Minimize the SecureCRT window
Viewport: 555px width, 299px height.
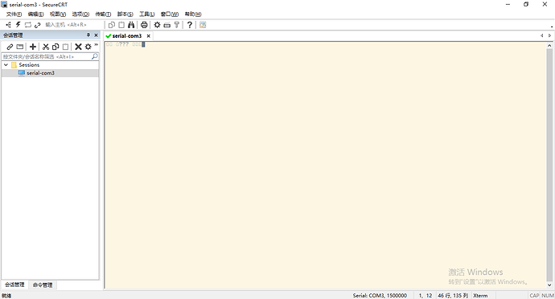[x=508, y=5]
